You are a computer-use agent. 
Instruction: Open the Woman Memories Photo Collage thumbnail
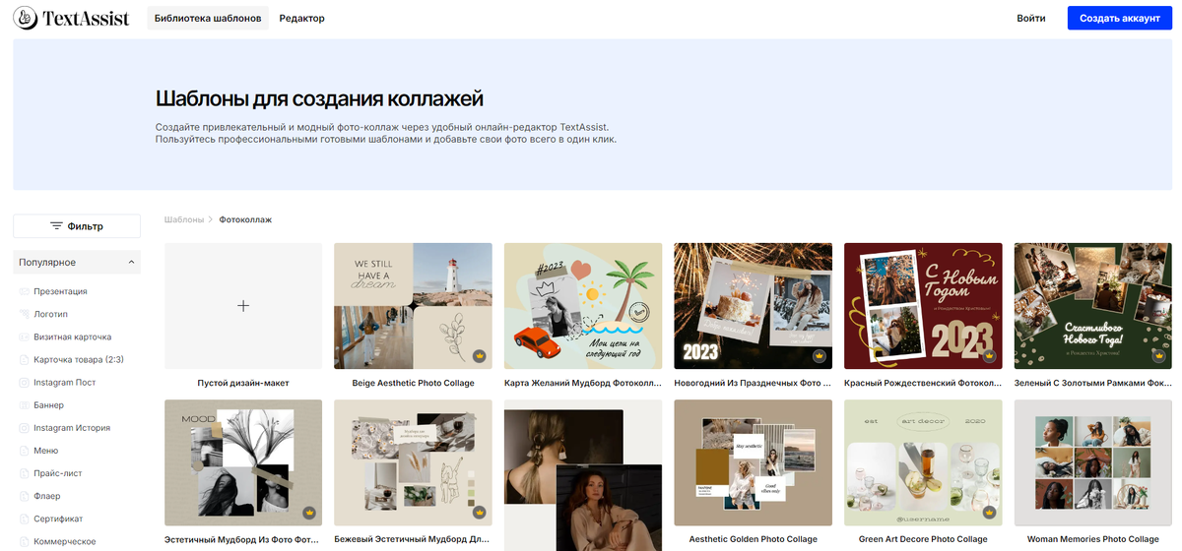click(x=1093, y=462)
